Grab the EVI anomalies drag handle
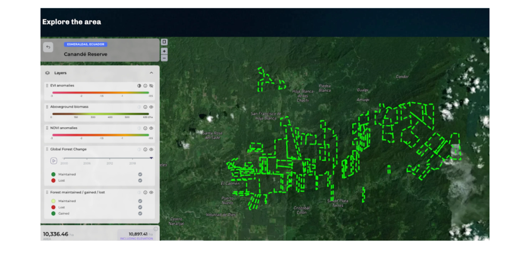The width and height of the screenshot is (530, 257). (47, 85)
